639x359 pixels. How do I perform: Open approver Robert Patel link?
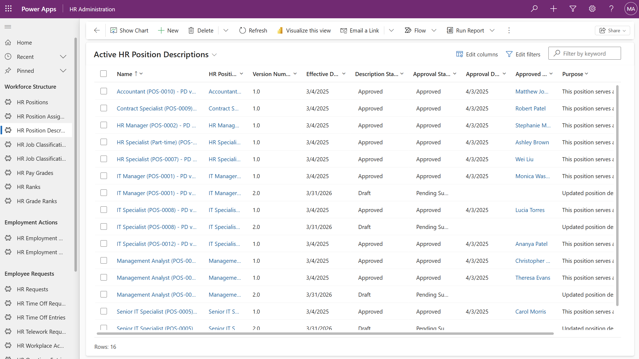pyautogui.click(x=530, y=108)
